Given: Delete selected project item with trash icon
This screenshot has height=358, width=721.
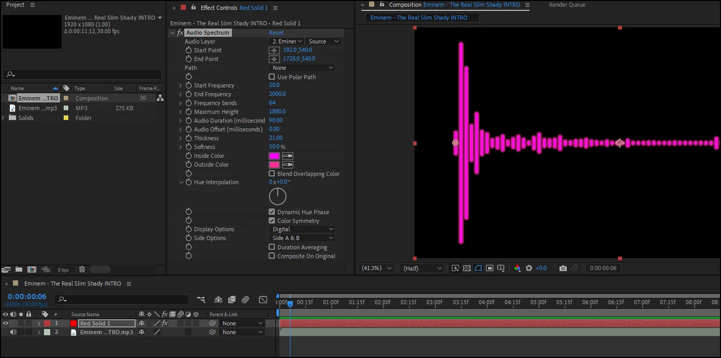Looking at the screenshot, I should tap(82, 270).
